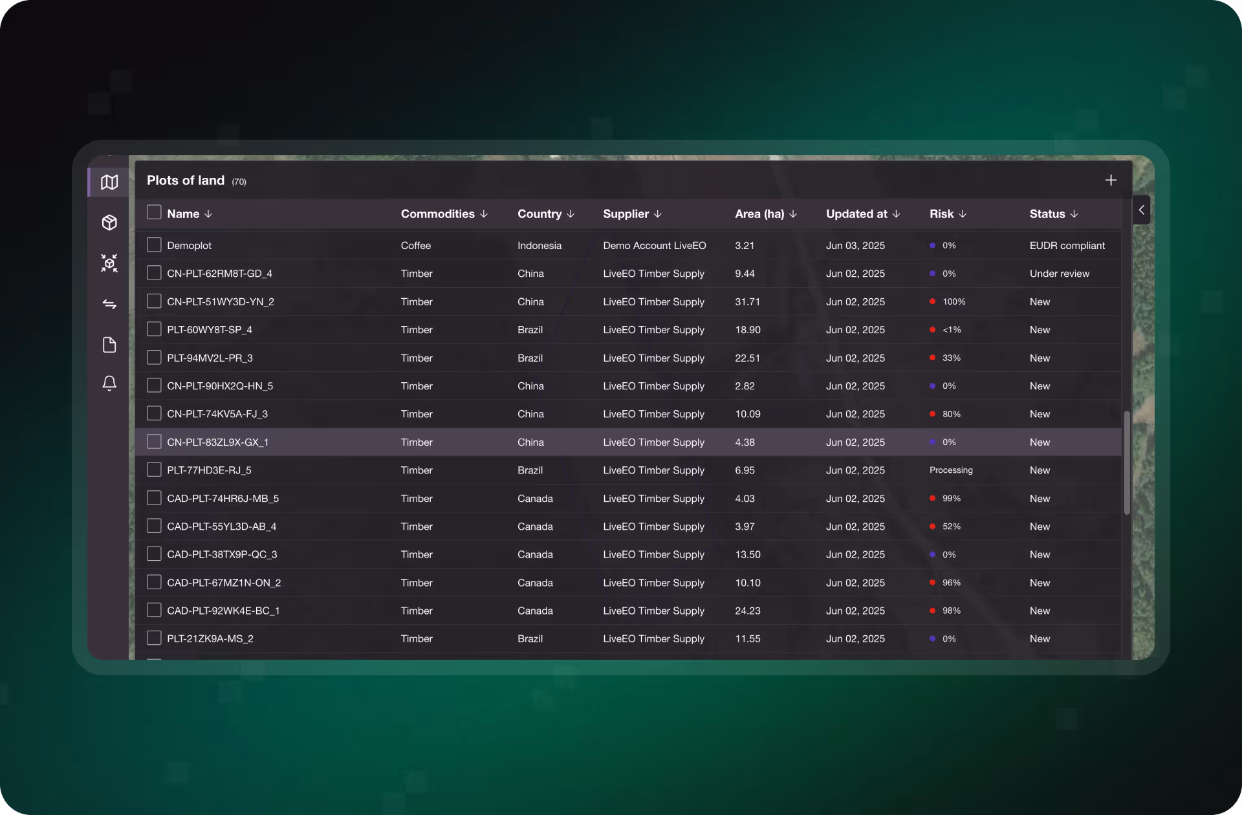The width and height of the screenshot is (1242, 815).
Task: Sort by Commodities column arrow
Action: [x=484, y=214]
